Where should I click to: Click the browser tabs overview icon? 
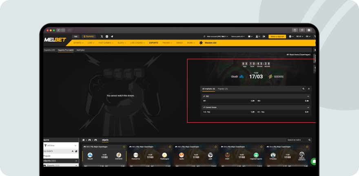[302, 30]
